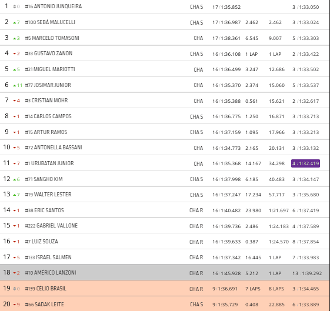Click total gap value 9.007

[x=275, y=38]
